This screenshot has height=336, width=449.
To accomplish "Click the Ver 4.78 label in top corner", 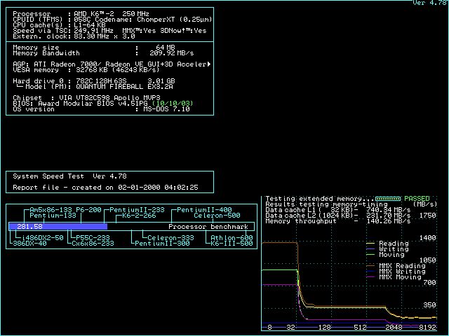I will 429,3.
